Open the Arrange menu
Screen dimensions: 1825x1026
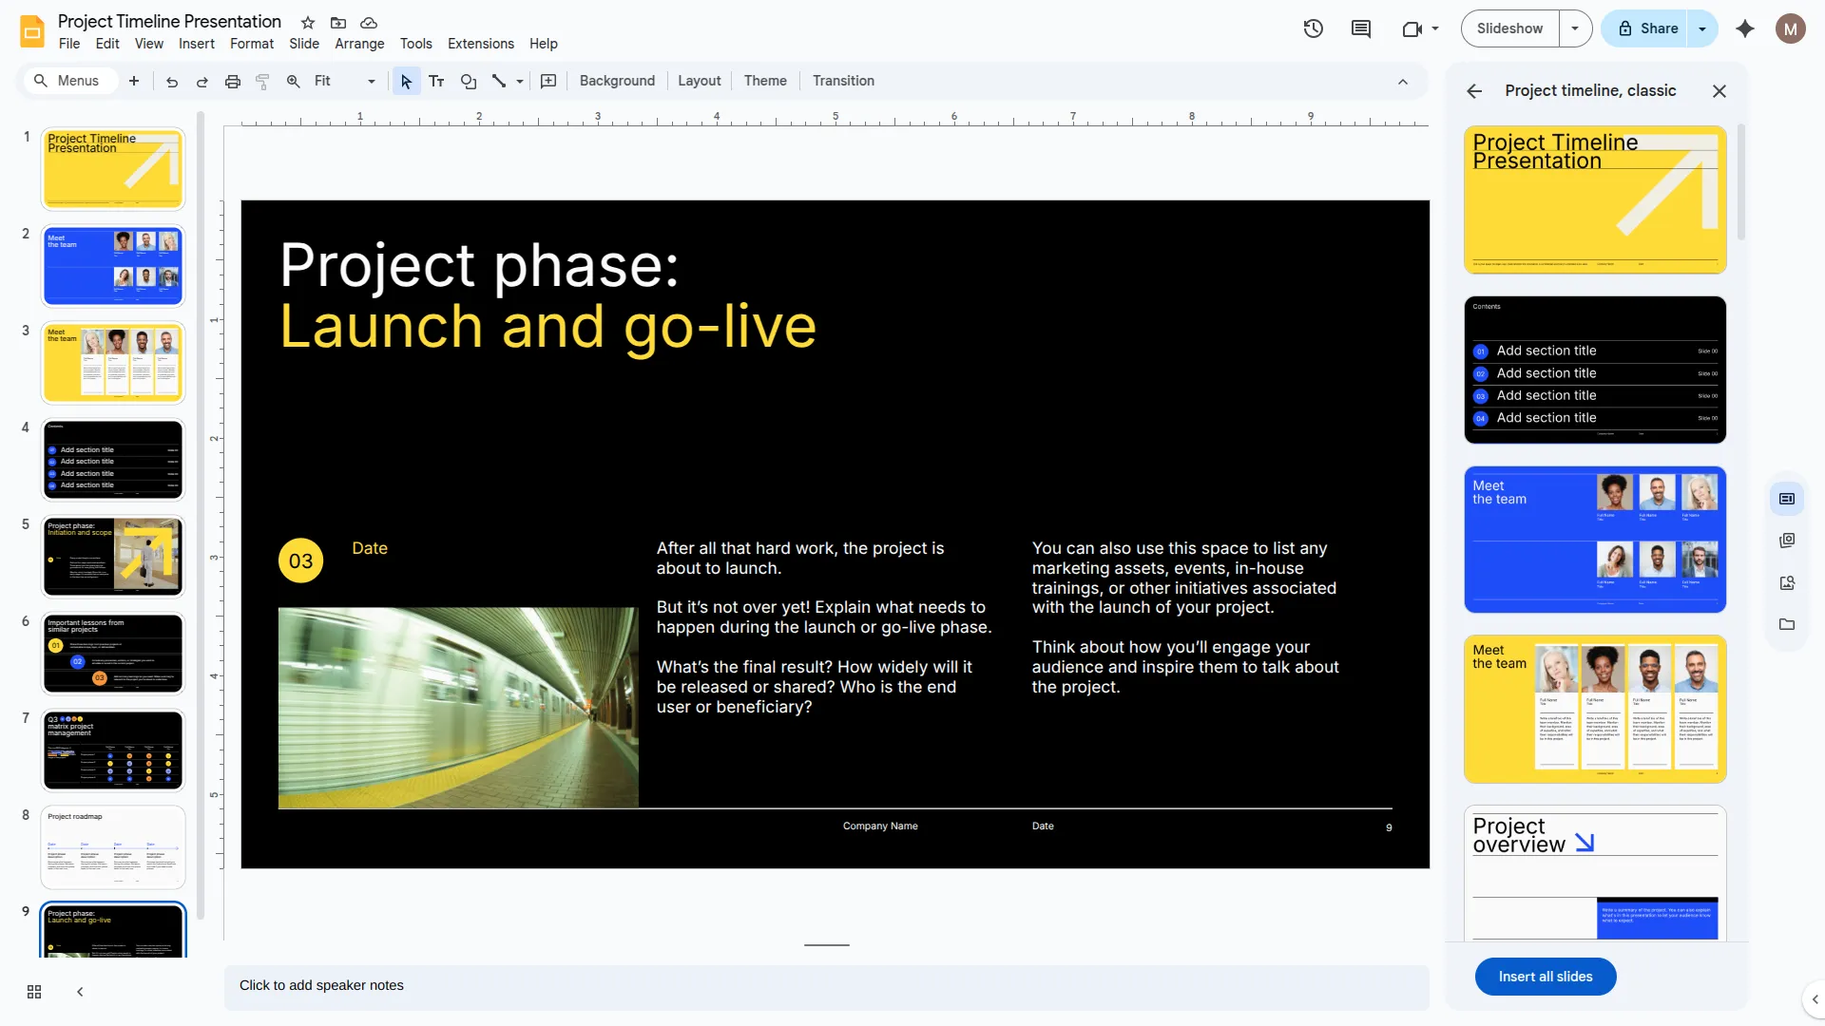pos(358,44)
